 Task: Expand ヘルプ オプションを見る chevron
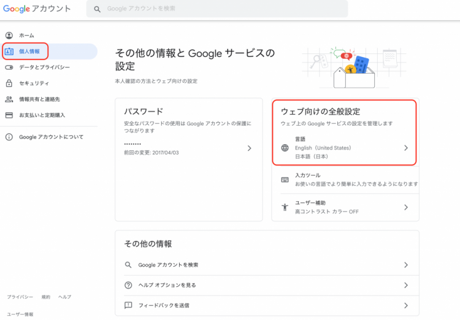click(406, 285)
